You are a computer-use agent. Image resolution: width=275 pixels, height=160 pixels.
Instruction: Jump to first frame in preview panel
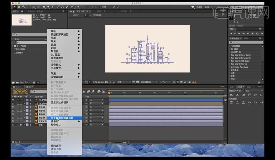click(231, 33)
